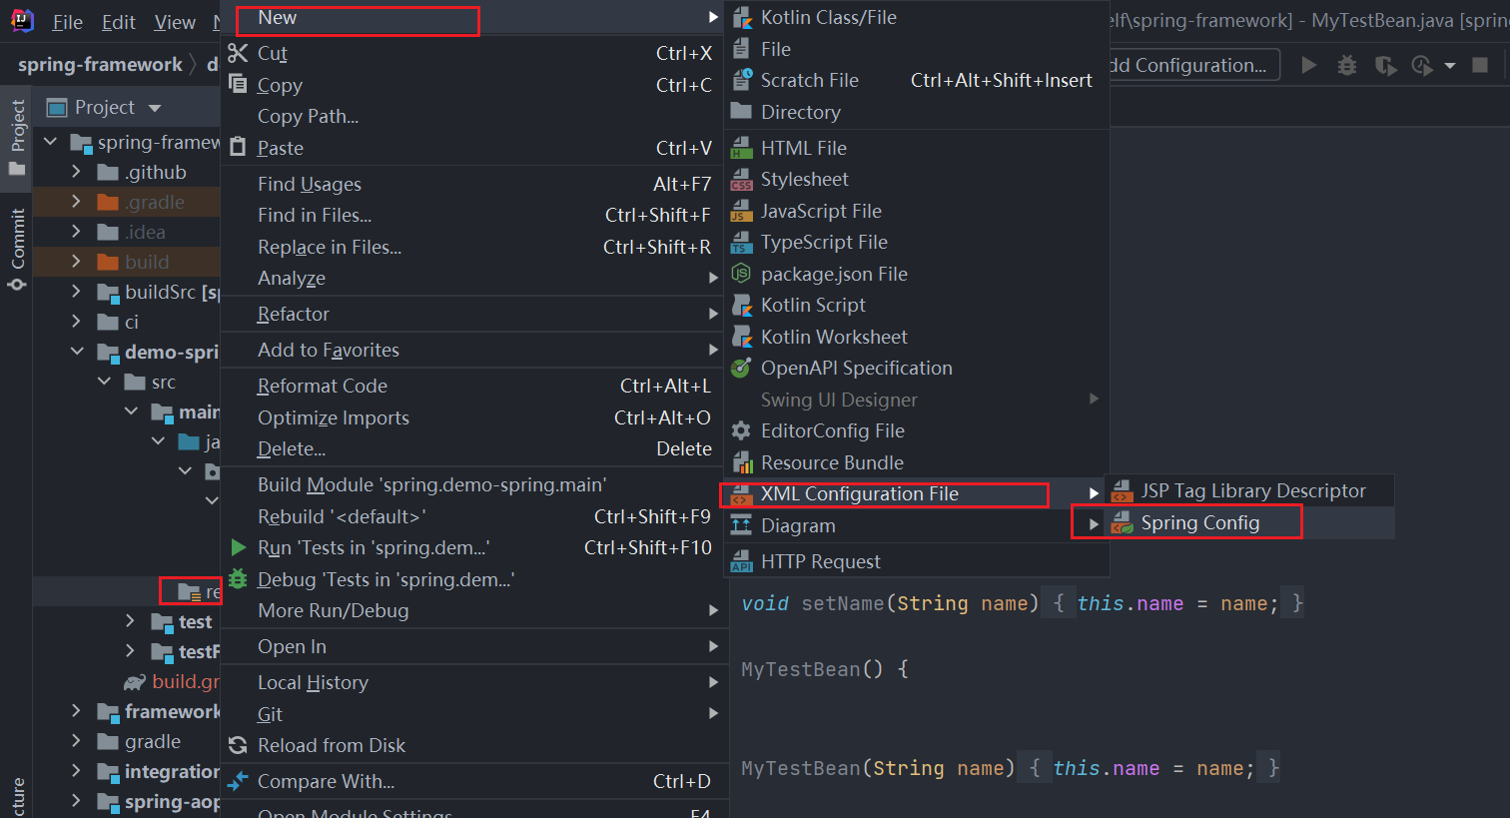Click the Spring Config leaf icon

[1123, 522]
